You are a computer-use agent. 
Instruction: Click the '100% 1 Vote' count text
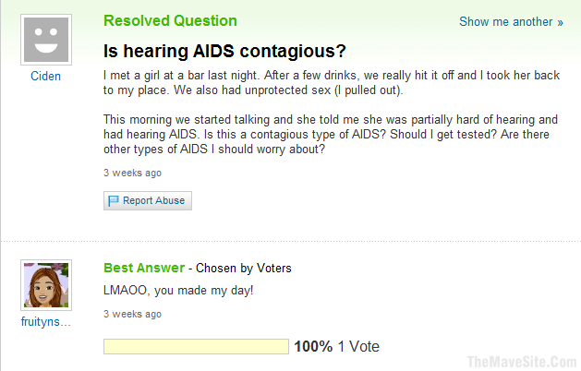point(336,347)
